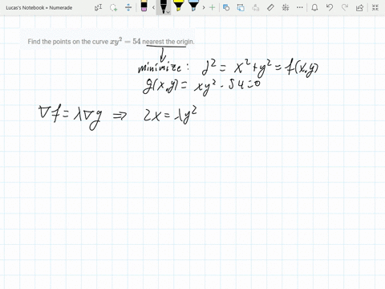Select the yellow highlighter pen
Viewport: 385px width, 289px height.
[178, 6]
